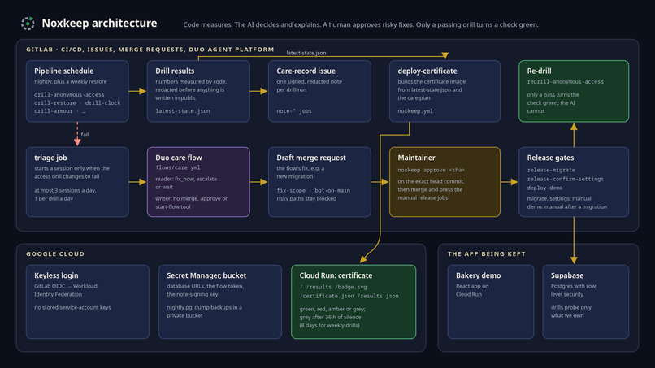The height and width of the screenshot is (368, 655).
Task: Select the amber Maintainer card heading
Action: pos(416,158)
